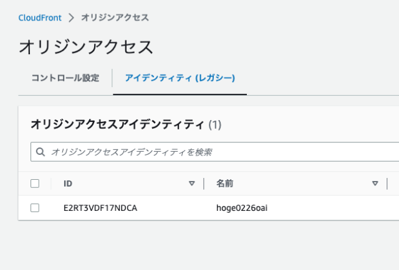Click the breadcrumb chevron separator after CloudFront
The image size is (399, 270).
pyautogui.click(x=72, y=18)
